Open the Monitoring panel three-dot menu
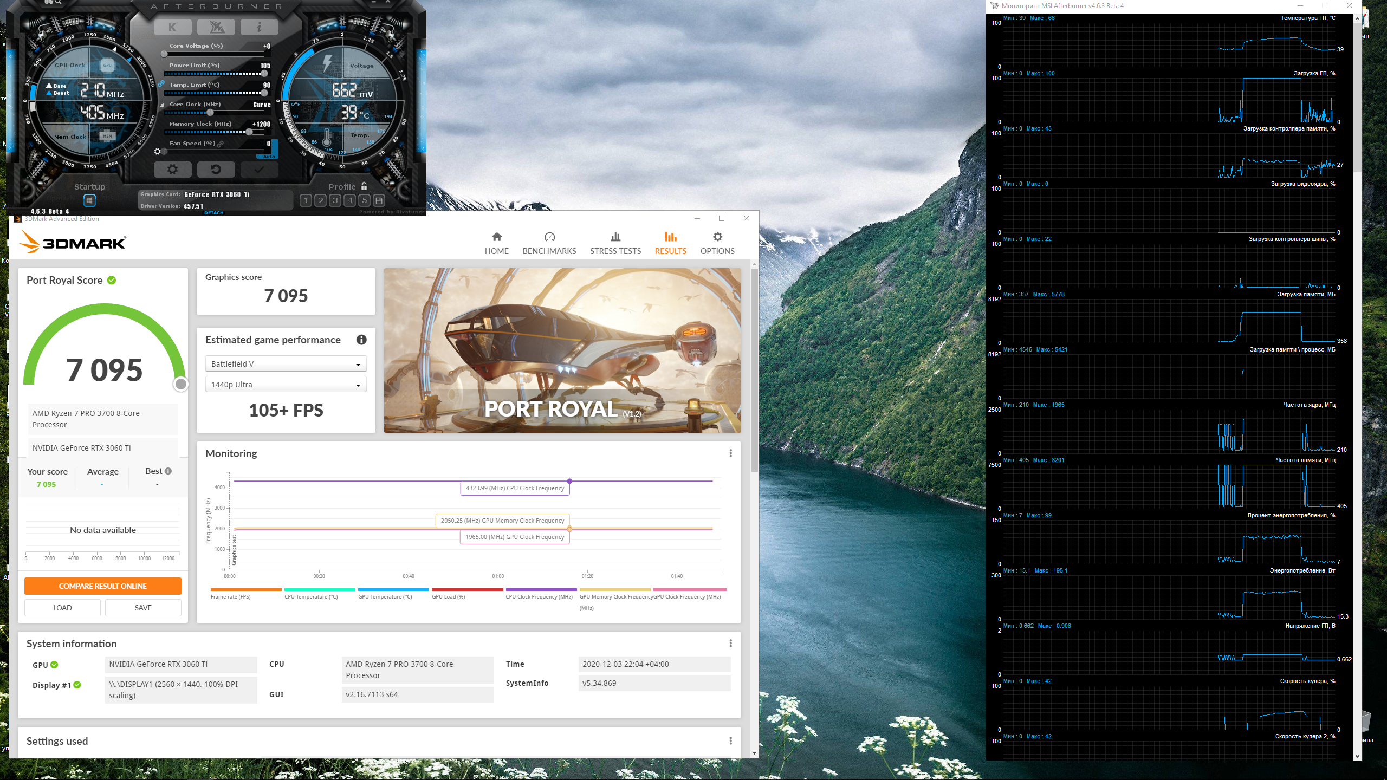This screenshot has width=1387, height=780. coord(730,453)
